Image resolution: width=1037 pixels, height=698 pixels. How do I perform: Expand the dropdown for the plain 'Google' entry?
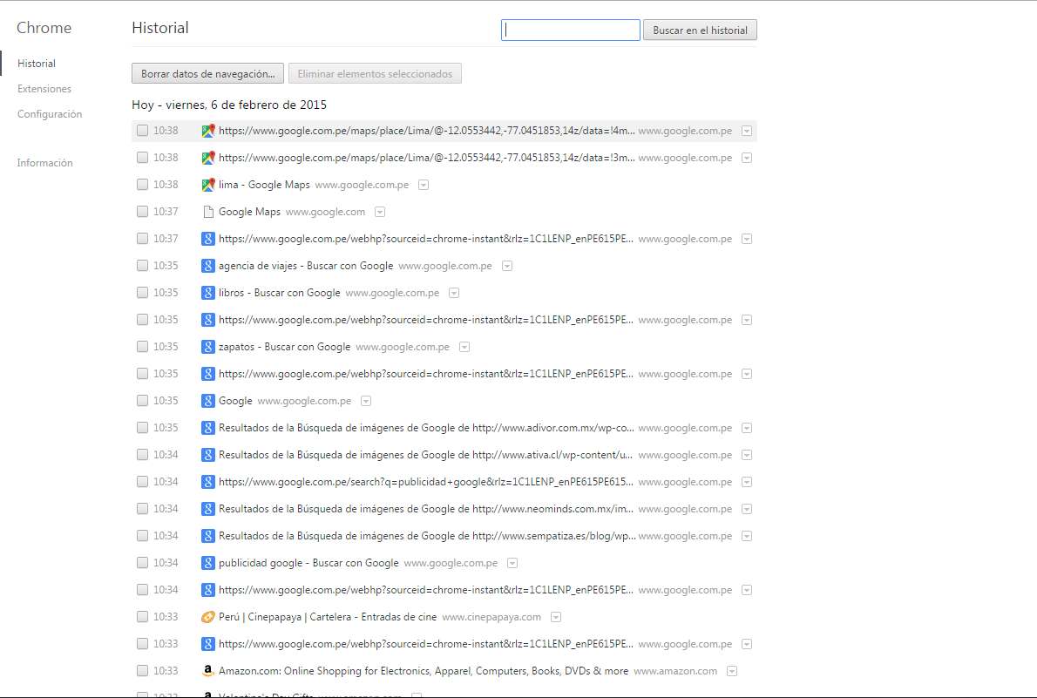tap(366, 402)
